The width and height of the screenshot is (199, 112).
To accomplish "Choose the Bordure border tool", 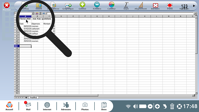I will coord(155,5).
